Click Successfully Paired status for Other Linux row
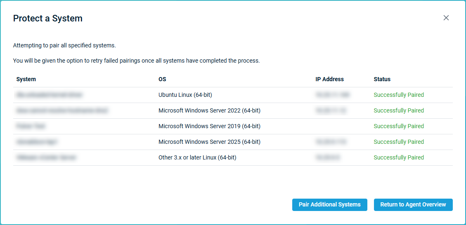The image size is (466, 225). tap(398, 157)
